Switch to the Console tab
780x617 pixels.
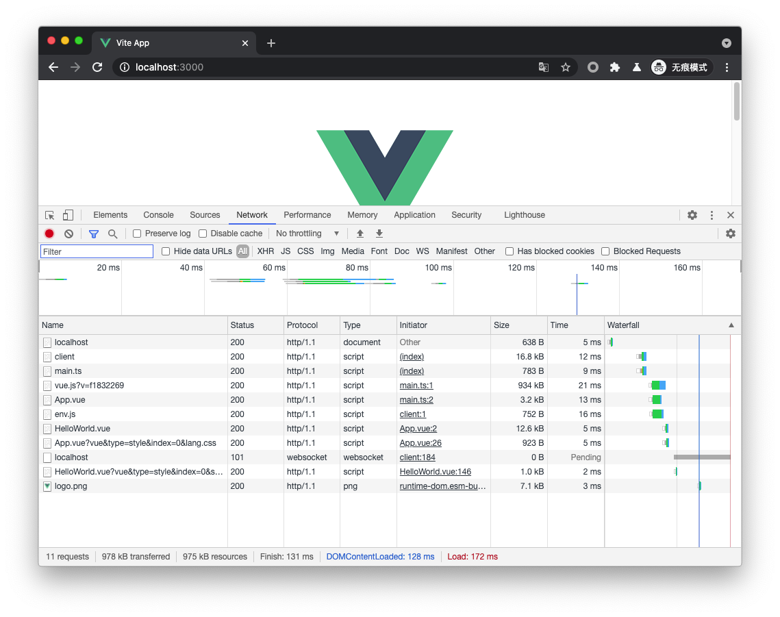point(159,215)
